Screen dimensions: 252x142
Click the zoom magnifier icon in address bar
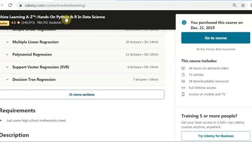[x=235, y=5]
